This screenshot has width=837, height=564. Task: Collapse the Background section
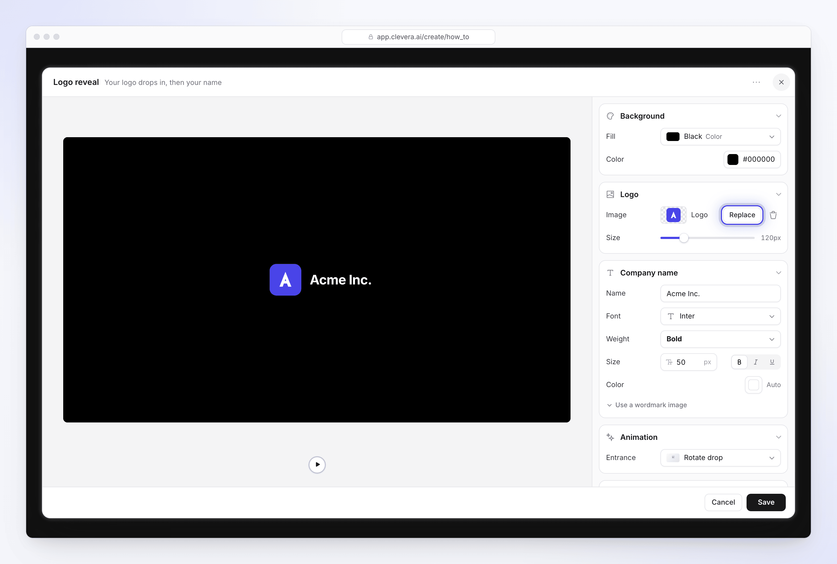(x=778, y=116)
